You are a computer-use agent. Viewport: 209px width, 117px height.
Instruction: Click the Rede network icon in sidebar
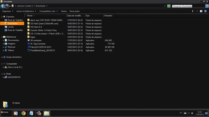[x=4, y=74]
